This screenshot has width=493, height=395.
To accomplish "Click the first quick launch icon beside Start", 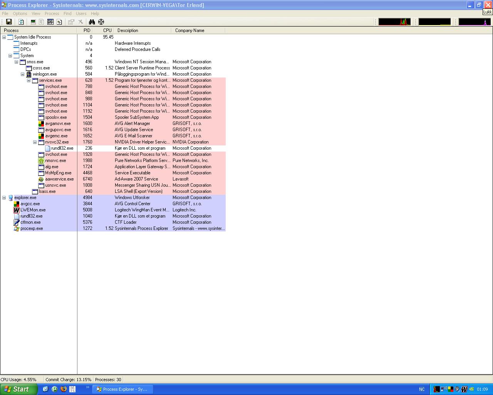I will pos(45,389).
